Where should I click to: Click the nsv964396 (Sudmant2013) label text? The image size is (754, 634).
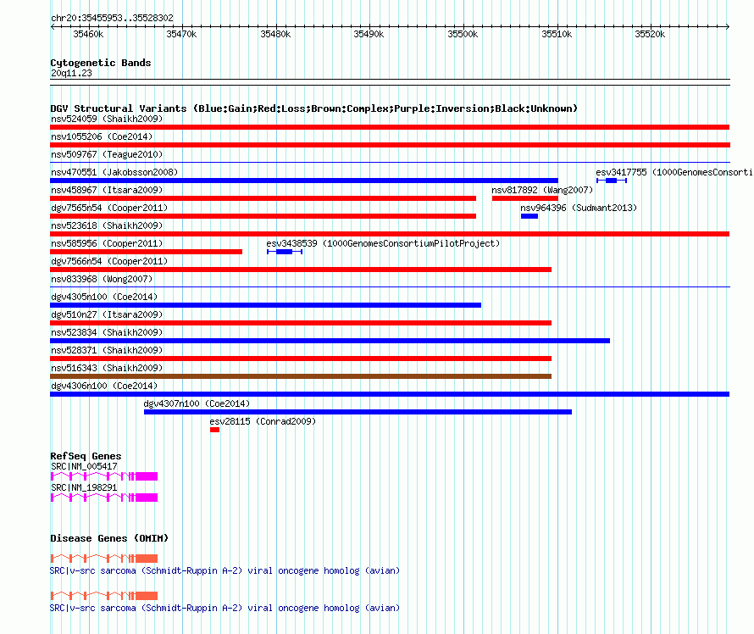point(579,208)
